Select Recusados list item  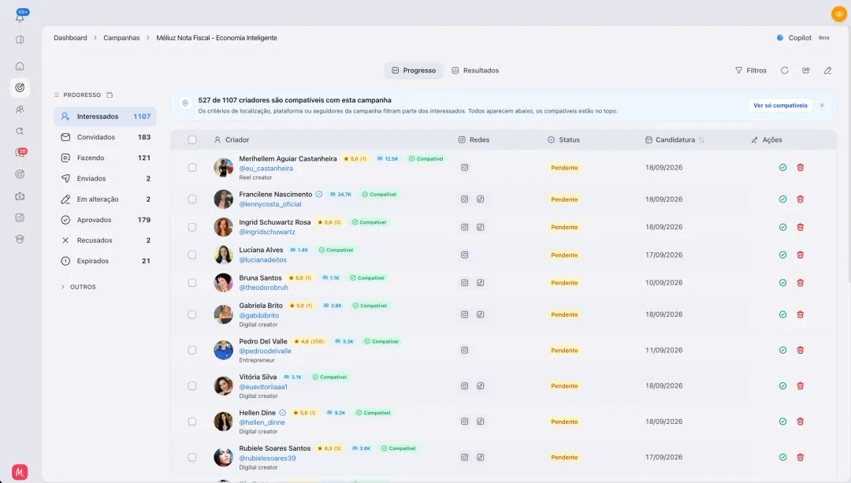105,240
